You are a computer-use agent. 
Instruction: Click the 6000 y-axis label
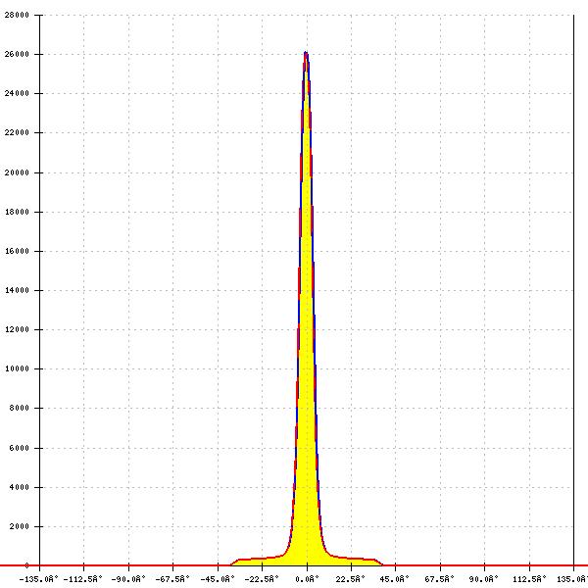coord(19,448)
